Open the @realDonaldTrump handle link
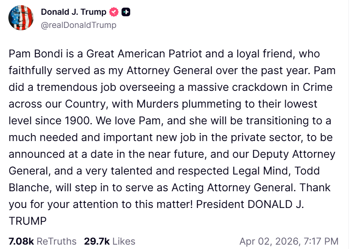Image resolution: width=358 pixels, height=249 pixels. pos(79,25)
